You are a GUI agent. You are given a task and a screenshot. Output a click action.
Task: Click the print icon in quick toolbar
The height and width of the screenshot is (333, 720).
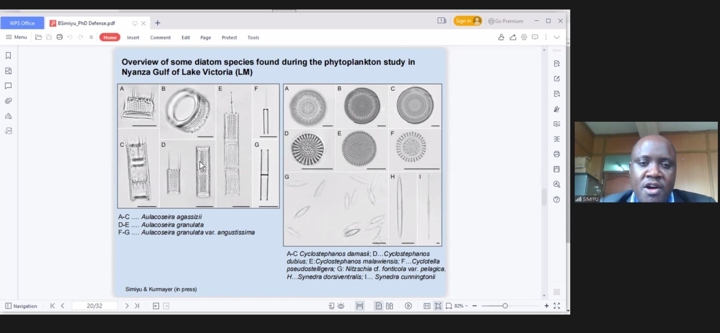[x=59, y=37]
